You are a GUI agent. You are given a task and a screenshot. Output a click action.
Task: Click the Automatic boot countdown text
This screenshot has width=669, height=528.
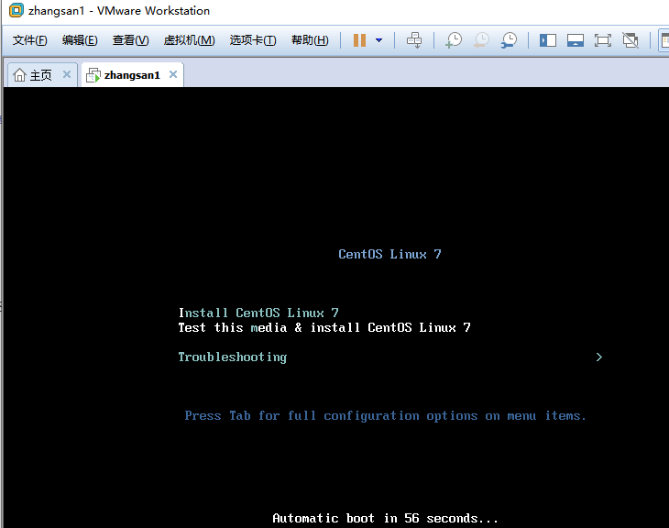(385, 518)
